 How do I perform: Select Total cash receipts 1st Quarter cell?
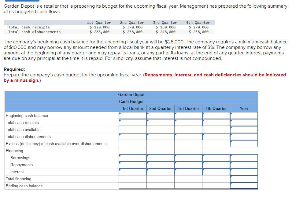click(133, 123)
